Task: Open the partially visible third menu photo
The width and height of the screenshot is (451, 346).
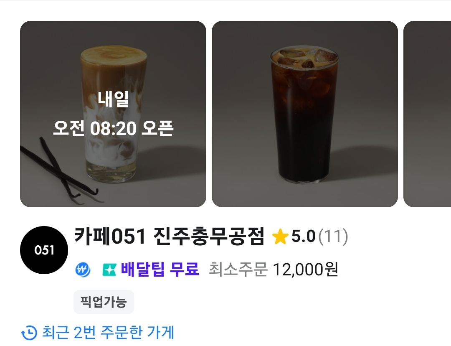Action: [x=427, y=114]
